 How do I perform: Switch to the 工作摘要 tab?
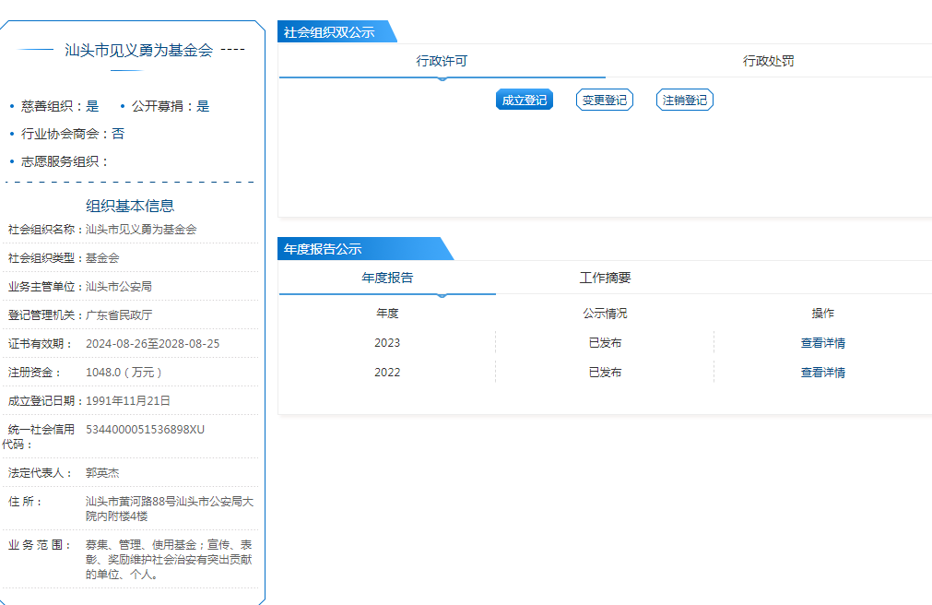tap(605, 278)
